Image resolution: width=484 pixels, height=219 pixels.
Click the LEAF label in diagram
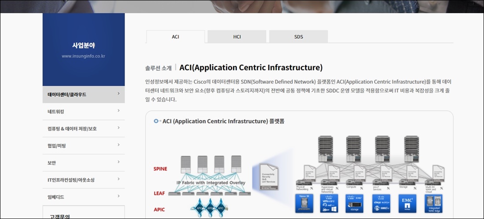click(159, 193)
